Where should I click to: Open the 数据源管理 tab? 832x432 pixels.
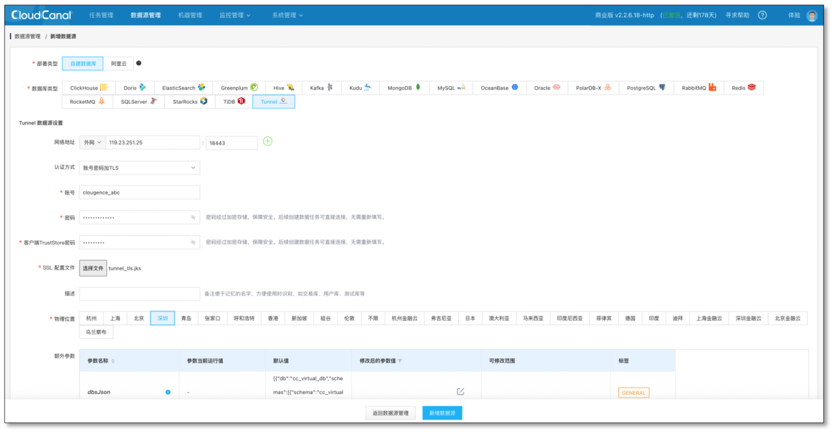point(146,15)
